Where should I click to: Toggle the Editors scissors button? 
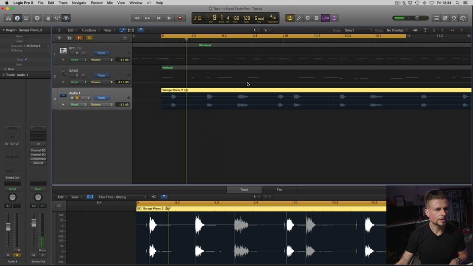(x=66, y=18)
